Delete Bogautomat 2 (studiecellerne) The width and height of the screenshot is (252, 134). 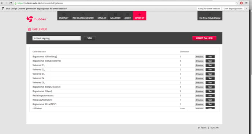click(210, 61)
